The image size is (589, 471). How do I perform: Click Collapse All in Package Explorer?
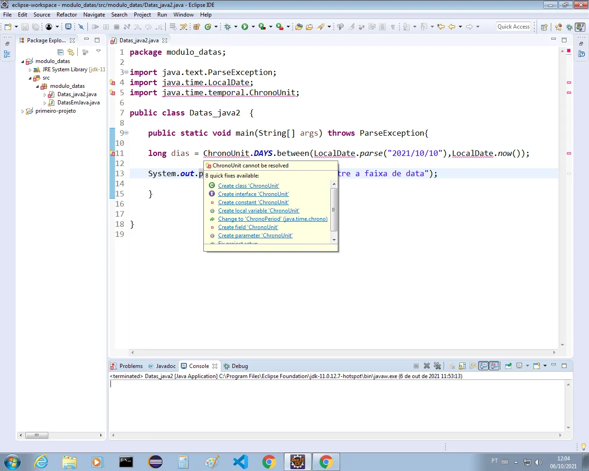60,52
